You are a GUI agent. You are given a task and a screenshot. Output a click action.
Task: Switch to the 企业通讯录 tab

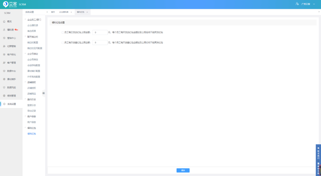point(64,12)
